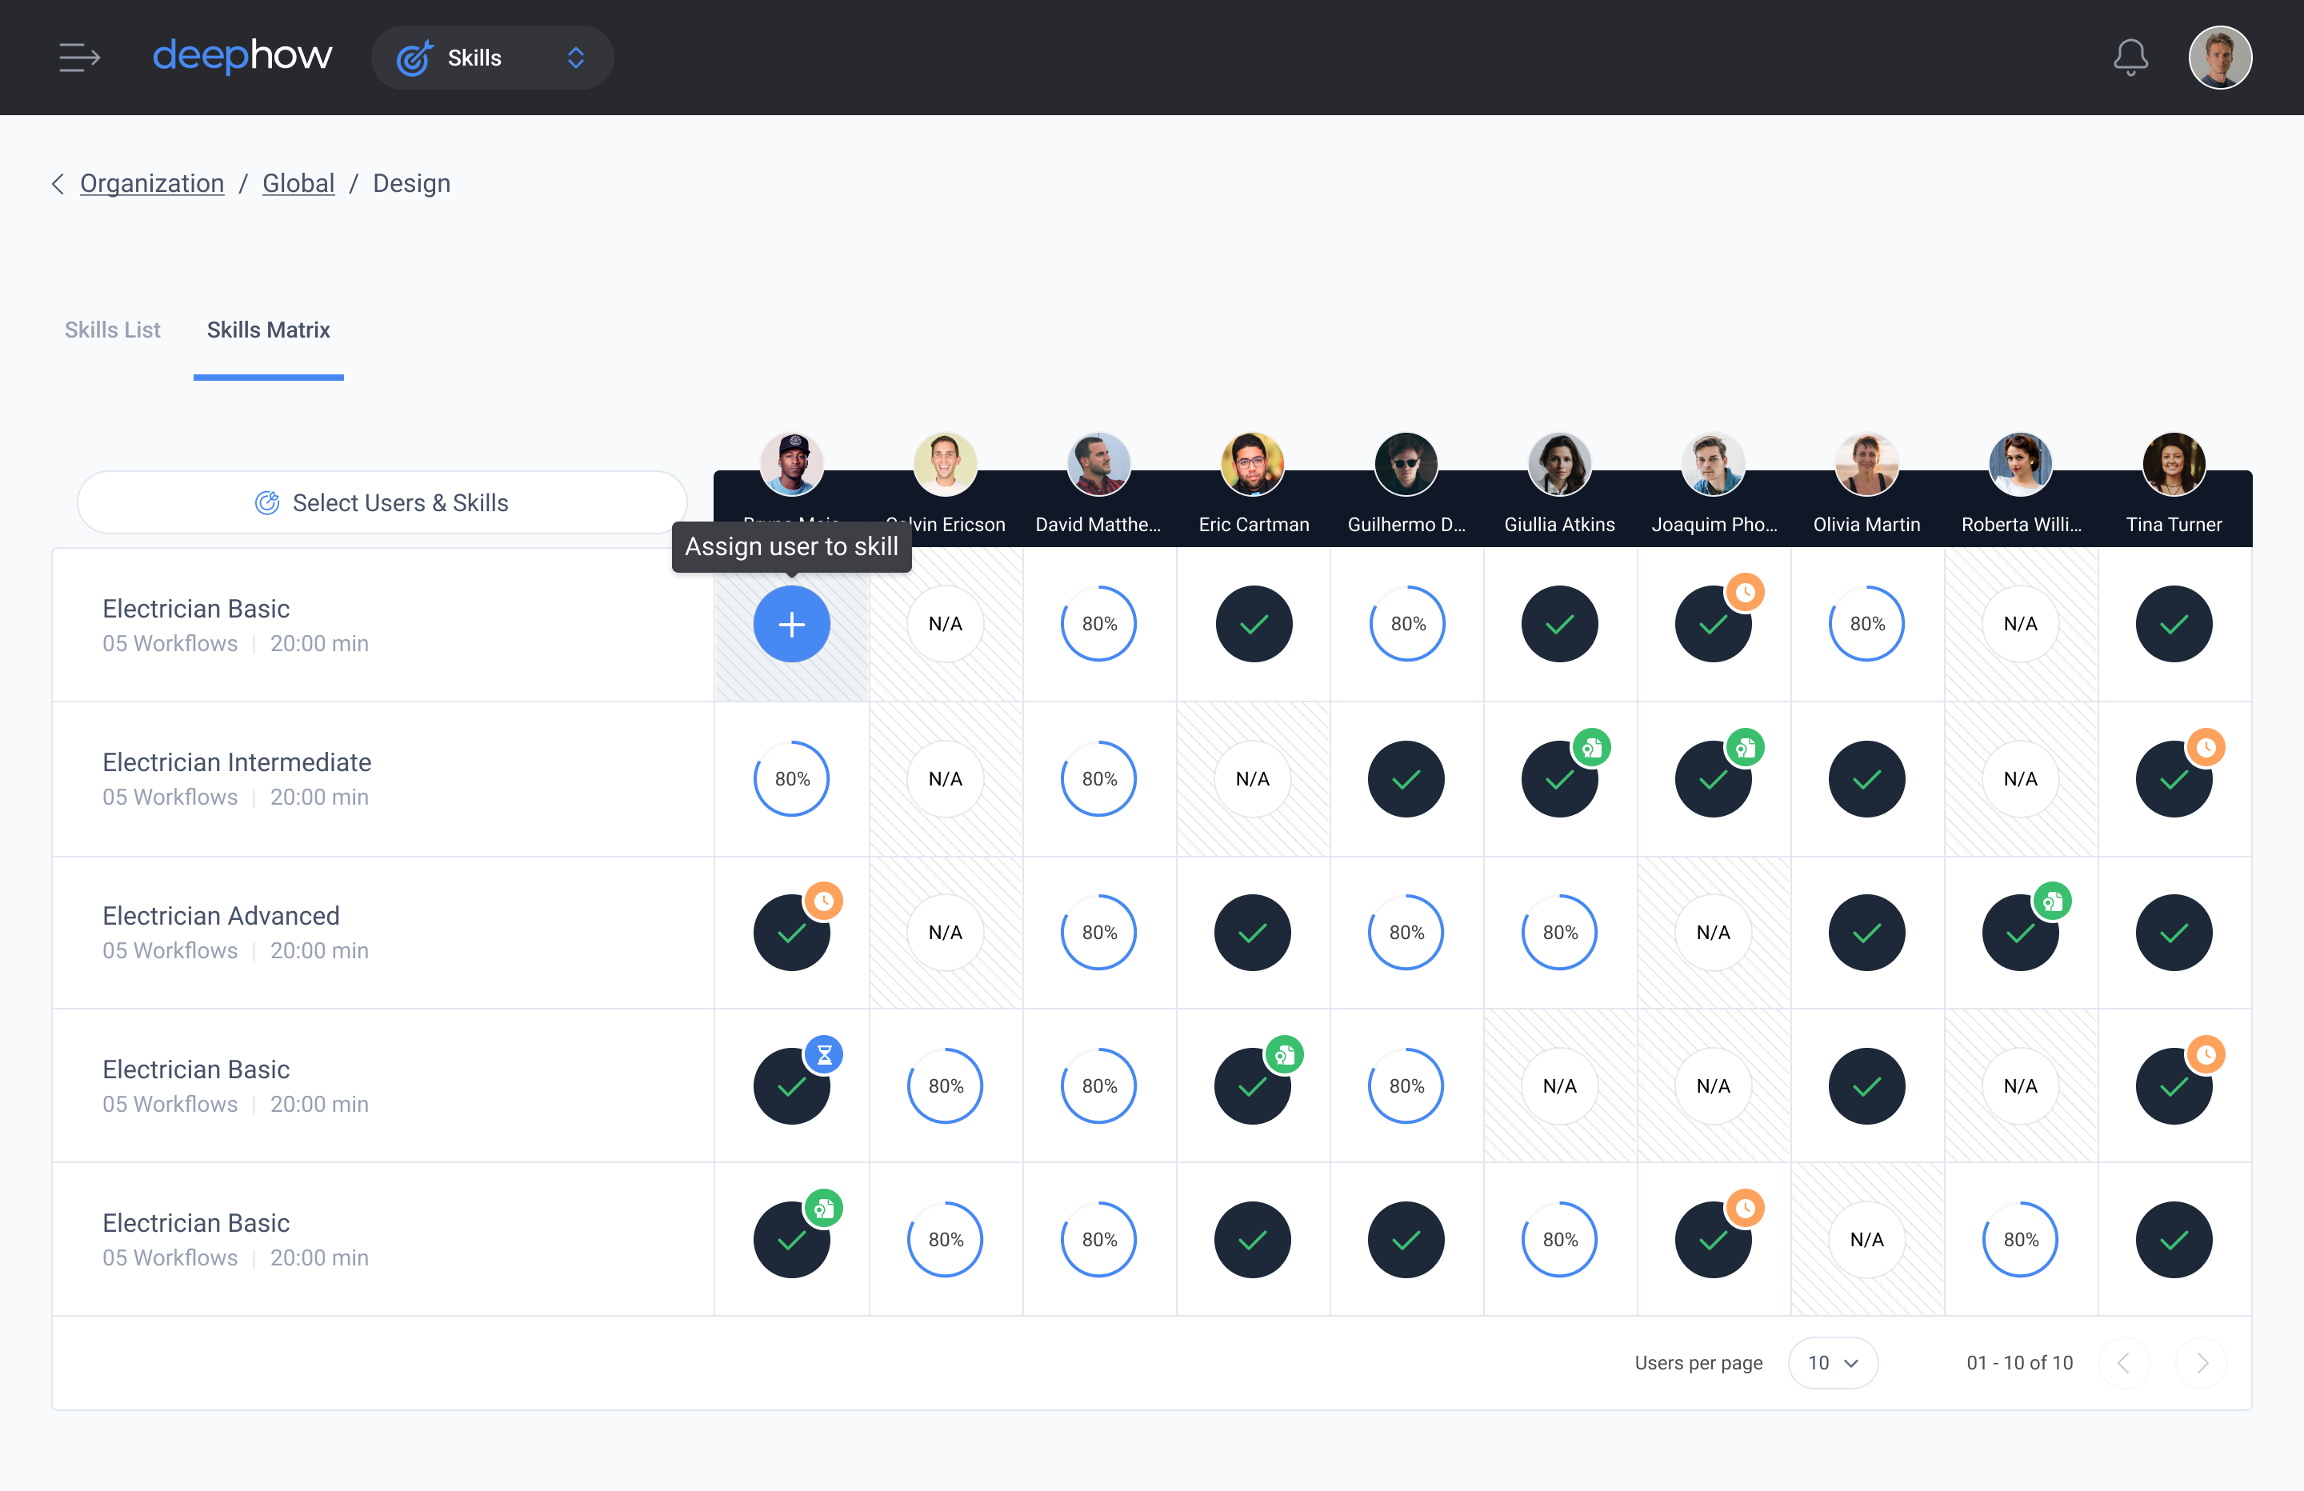
Task: Click the blue plus assign-user button
Action: (791, 625)
